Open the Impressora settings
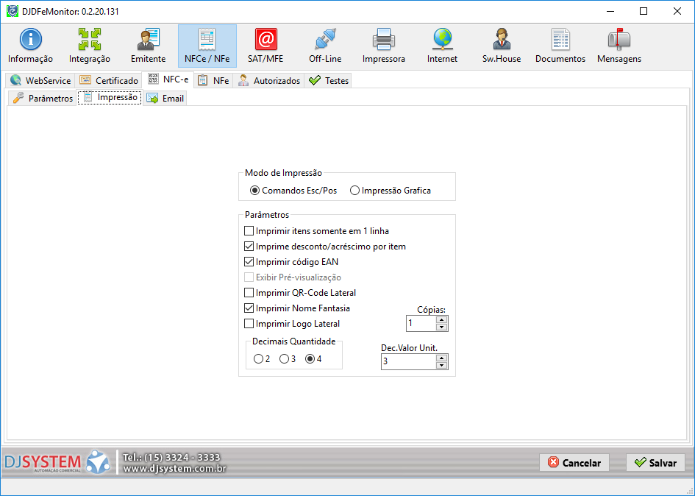This screenshot has width=695, height=496. [x=383, y=46]
